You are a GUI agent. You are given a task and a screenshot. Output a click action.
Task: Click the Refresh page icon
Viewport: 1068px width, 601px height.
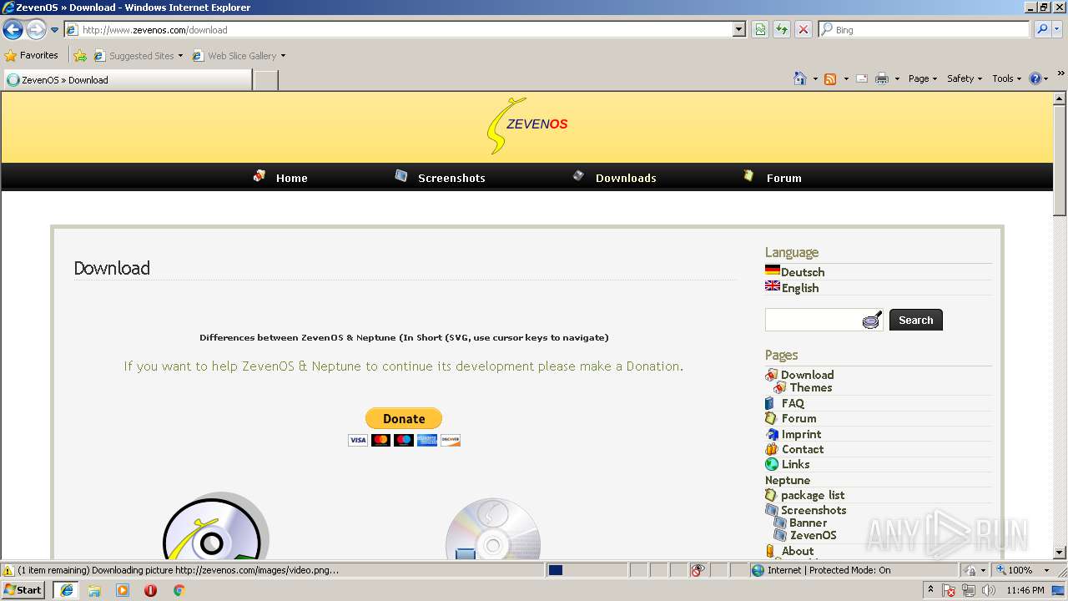(782, 30)
